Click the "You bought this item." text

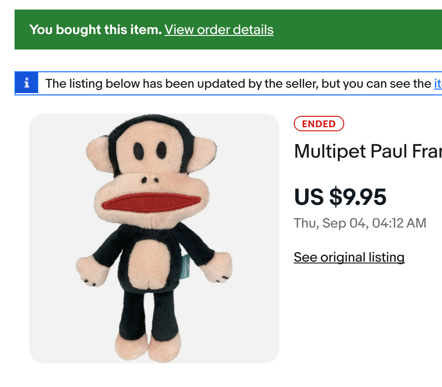95,30
